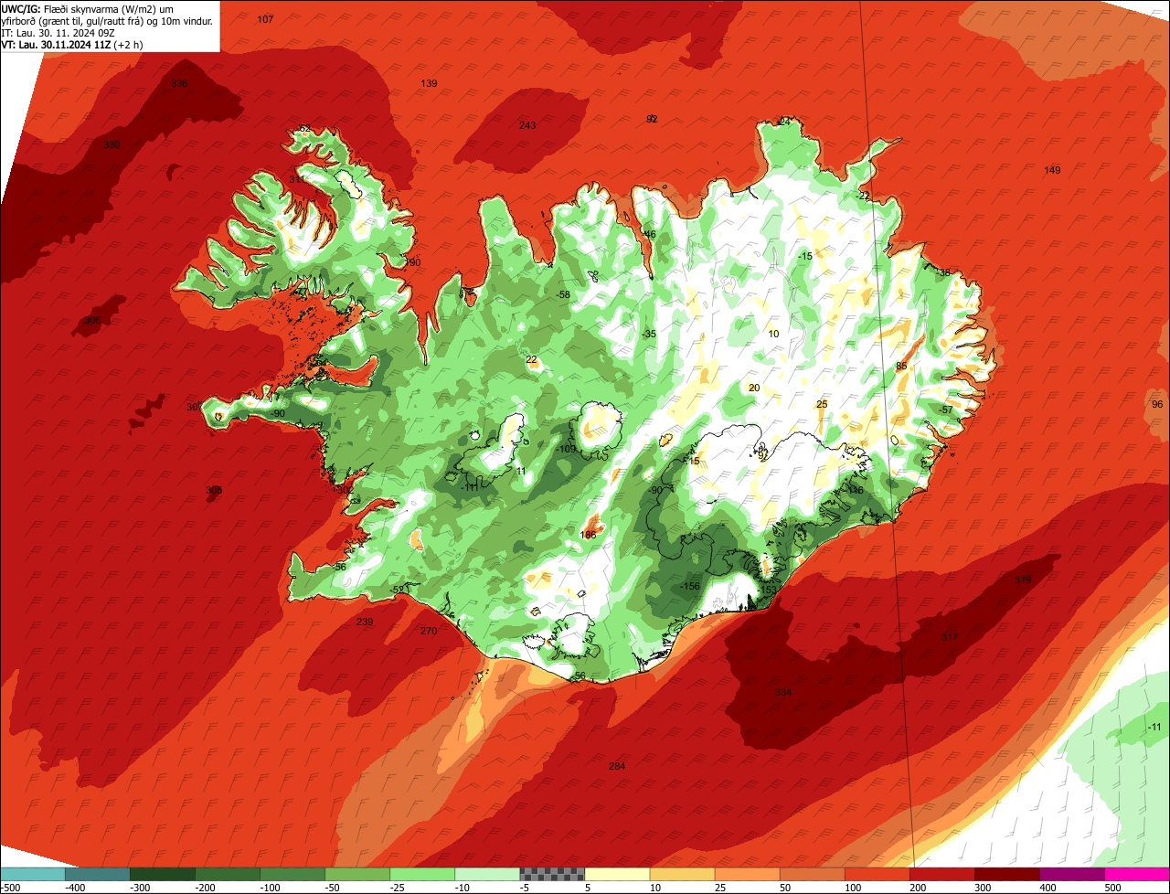The height and width of the screenshot is (894, 1170).
Task: Select the 300 to 400 dark red swatch
Action: (x=1006, y=874)
